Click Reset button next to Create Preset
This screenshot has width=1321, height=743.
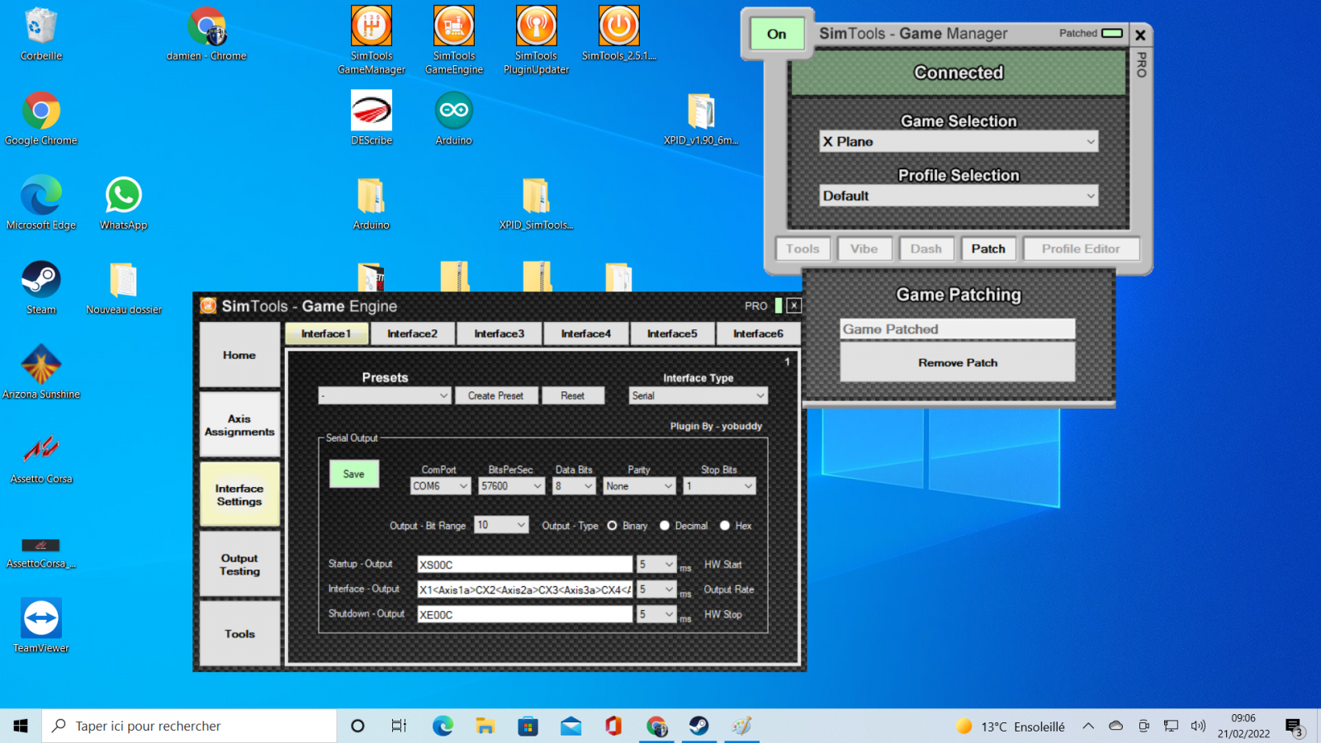tap(572, 395)
